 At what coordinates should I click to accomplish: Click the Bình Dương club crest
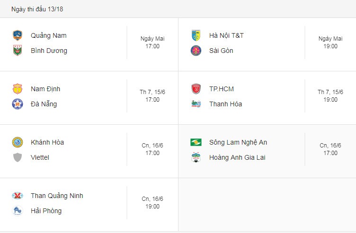(x=18, y=50)
